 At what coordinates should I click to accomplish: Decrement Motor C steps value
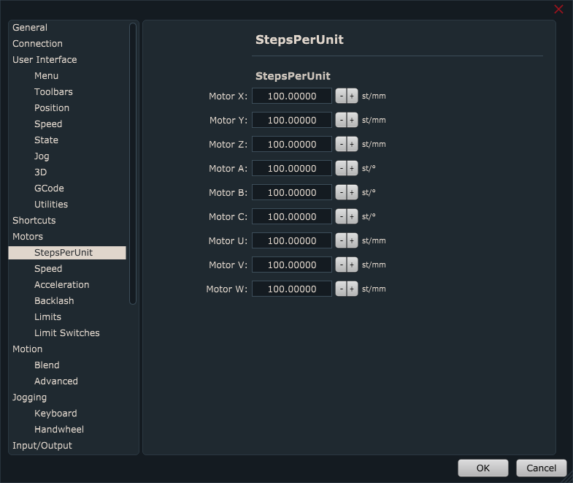click(341, 216)
